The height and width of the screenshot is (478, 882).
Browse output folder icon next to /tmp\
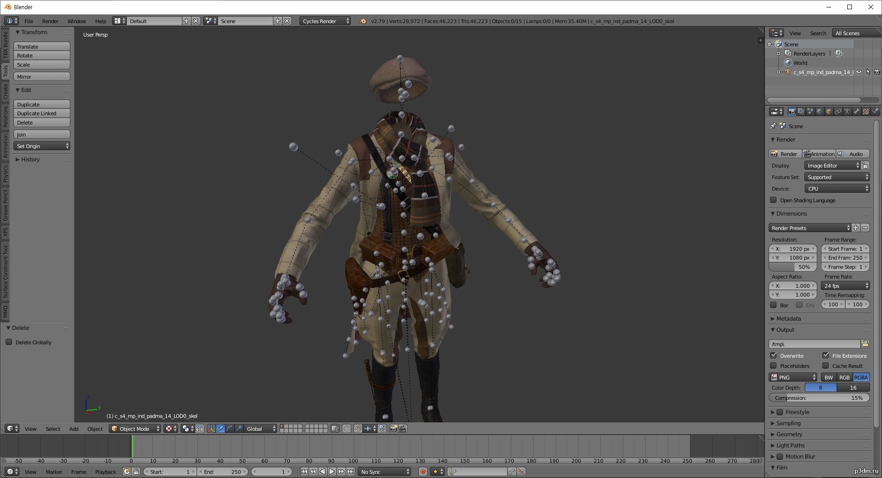tap(865, 344)
